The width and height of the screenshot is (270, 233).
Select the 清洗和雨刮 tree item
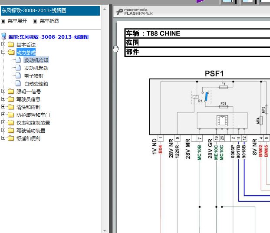tap(28, 107)
